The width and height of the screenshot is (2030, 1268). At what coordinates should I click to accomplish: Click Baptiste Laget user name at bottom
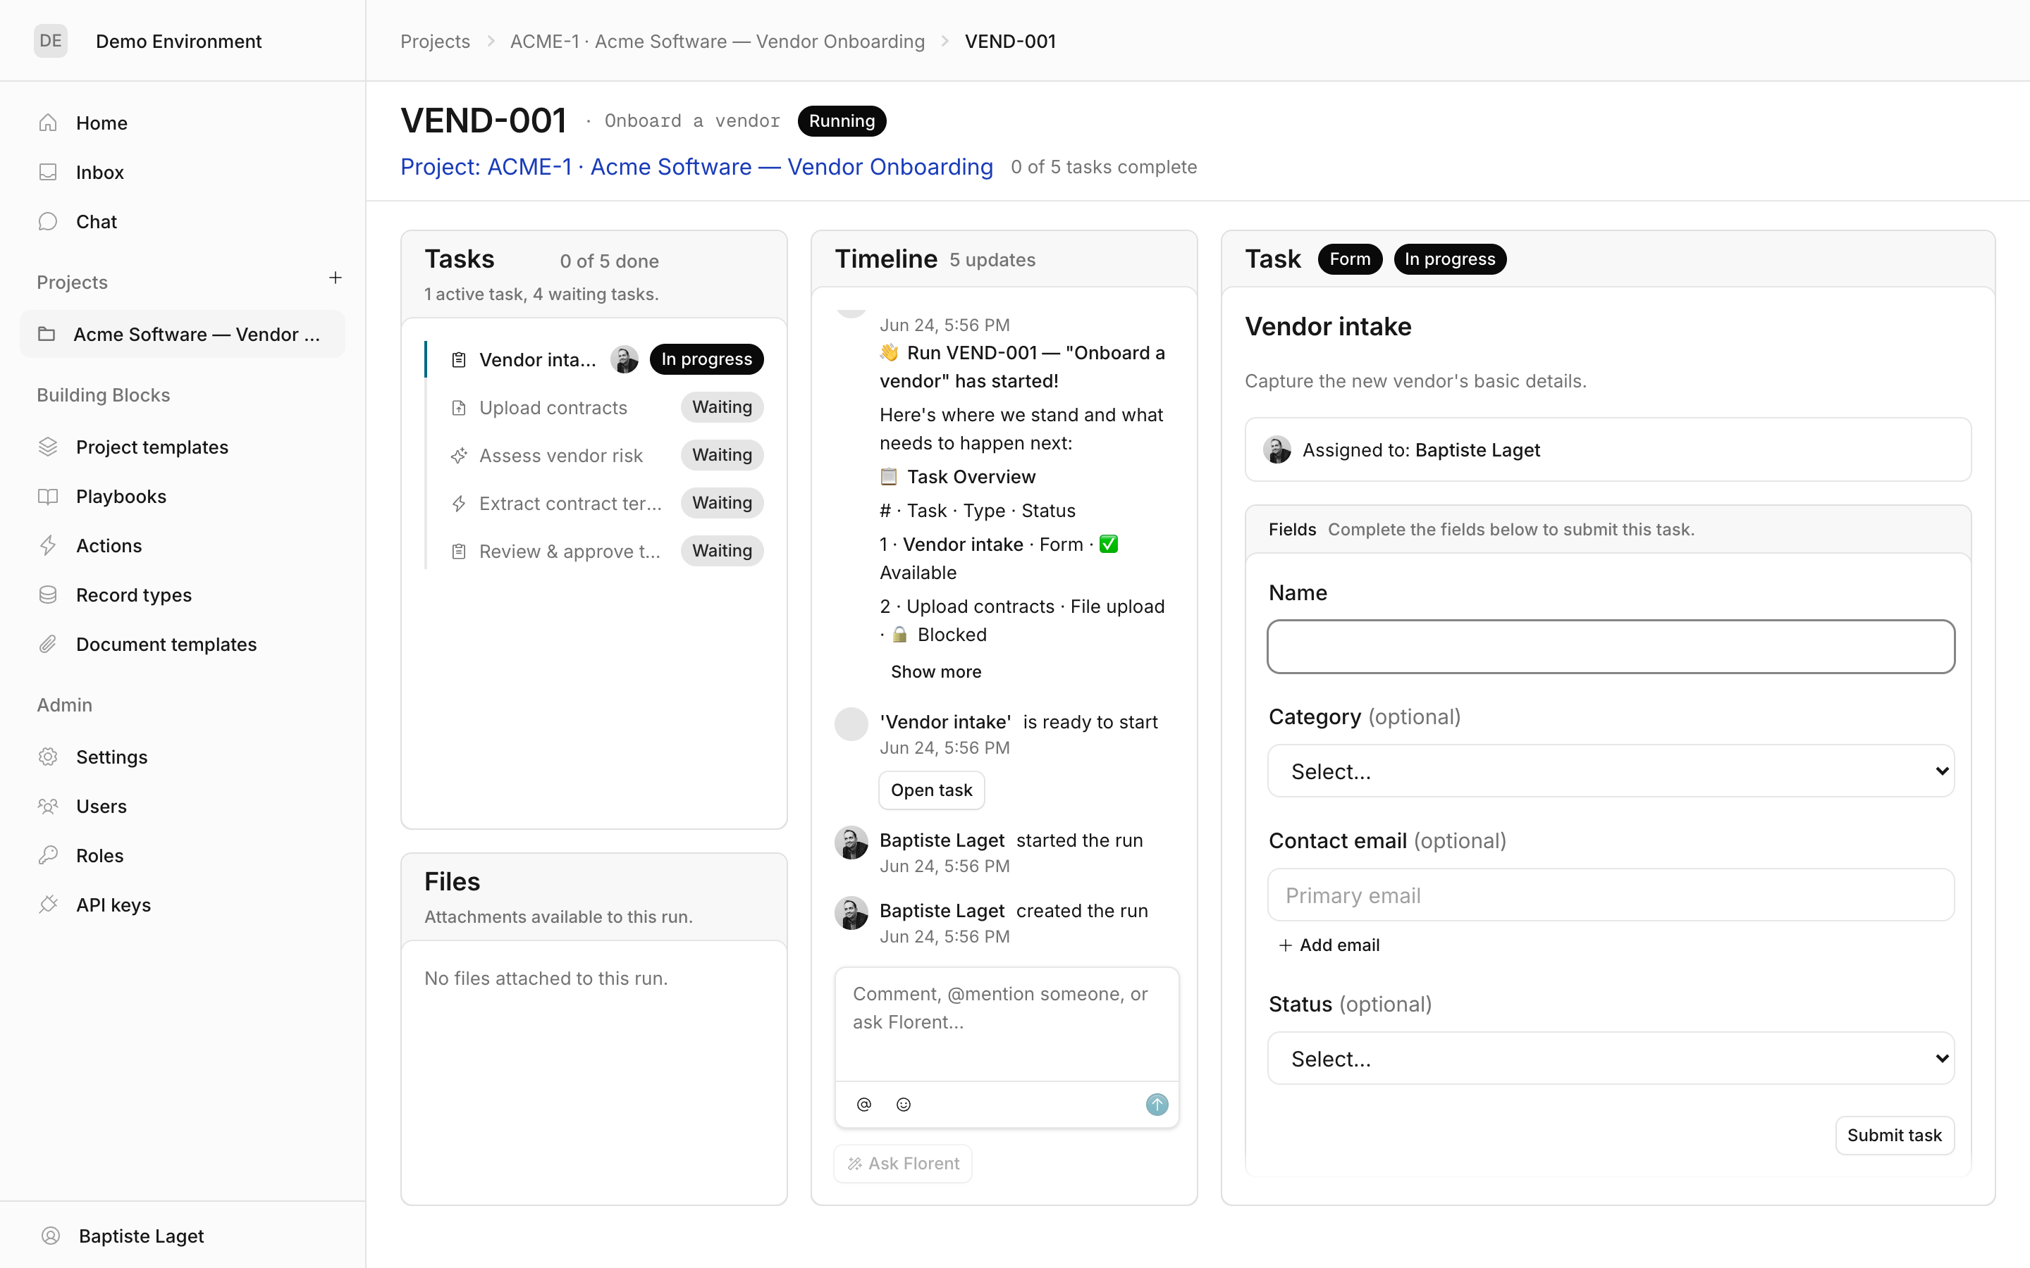click(141, 1236)
